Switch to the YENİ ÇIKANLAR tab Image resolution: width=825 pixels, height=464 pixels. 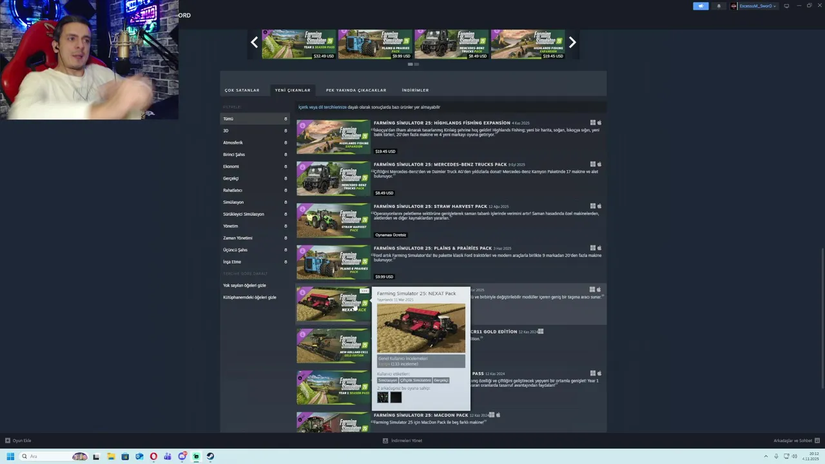293,90
